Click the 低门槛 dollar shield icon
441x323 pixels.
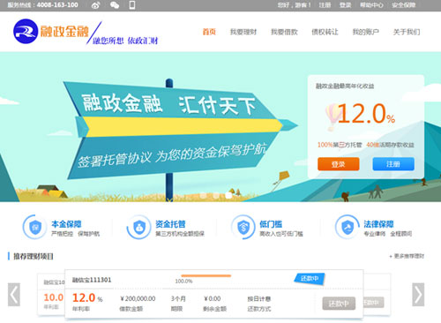point(243,227)
